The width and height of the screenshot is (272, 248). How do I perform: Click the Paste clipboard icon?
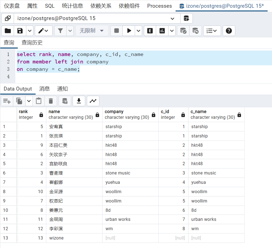39,101
